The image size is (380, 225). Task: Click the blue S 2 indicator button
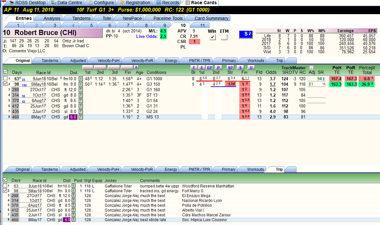click(246, 34)
